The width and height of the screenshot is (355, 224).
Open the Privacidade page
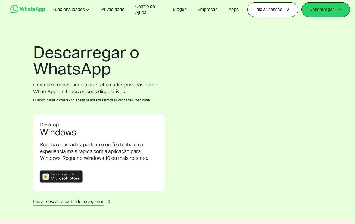[113, 9]
